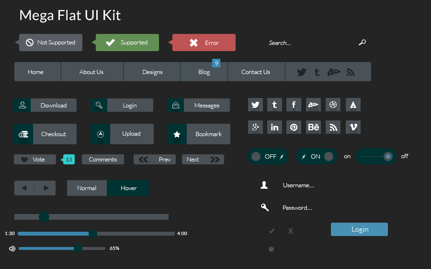
Task: Click into the Password field
Action: (318, 207)
